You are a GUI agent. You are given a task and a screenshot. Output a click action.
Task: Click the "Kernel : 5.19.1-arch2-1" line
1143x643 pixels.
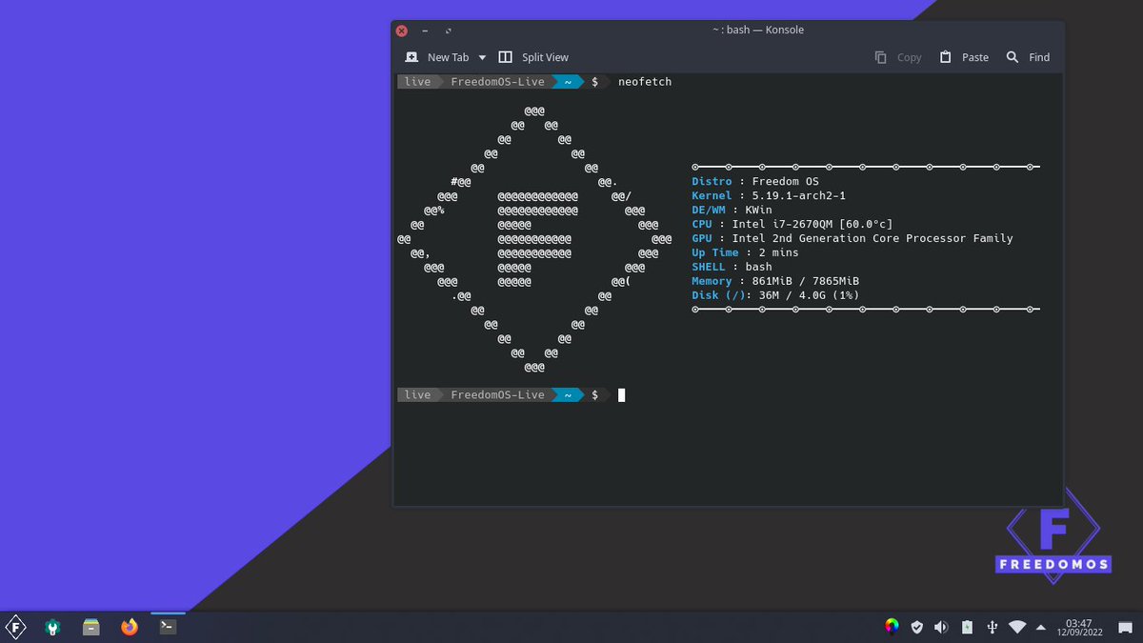pyautogui.click(x=769, y=195)
